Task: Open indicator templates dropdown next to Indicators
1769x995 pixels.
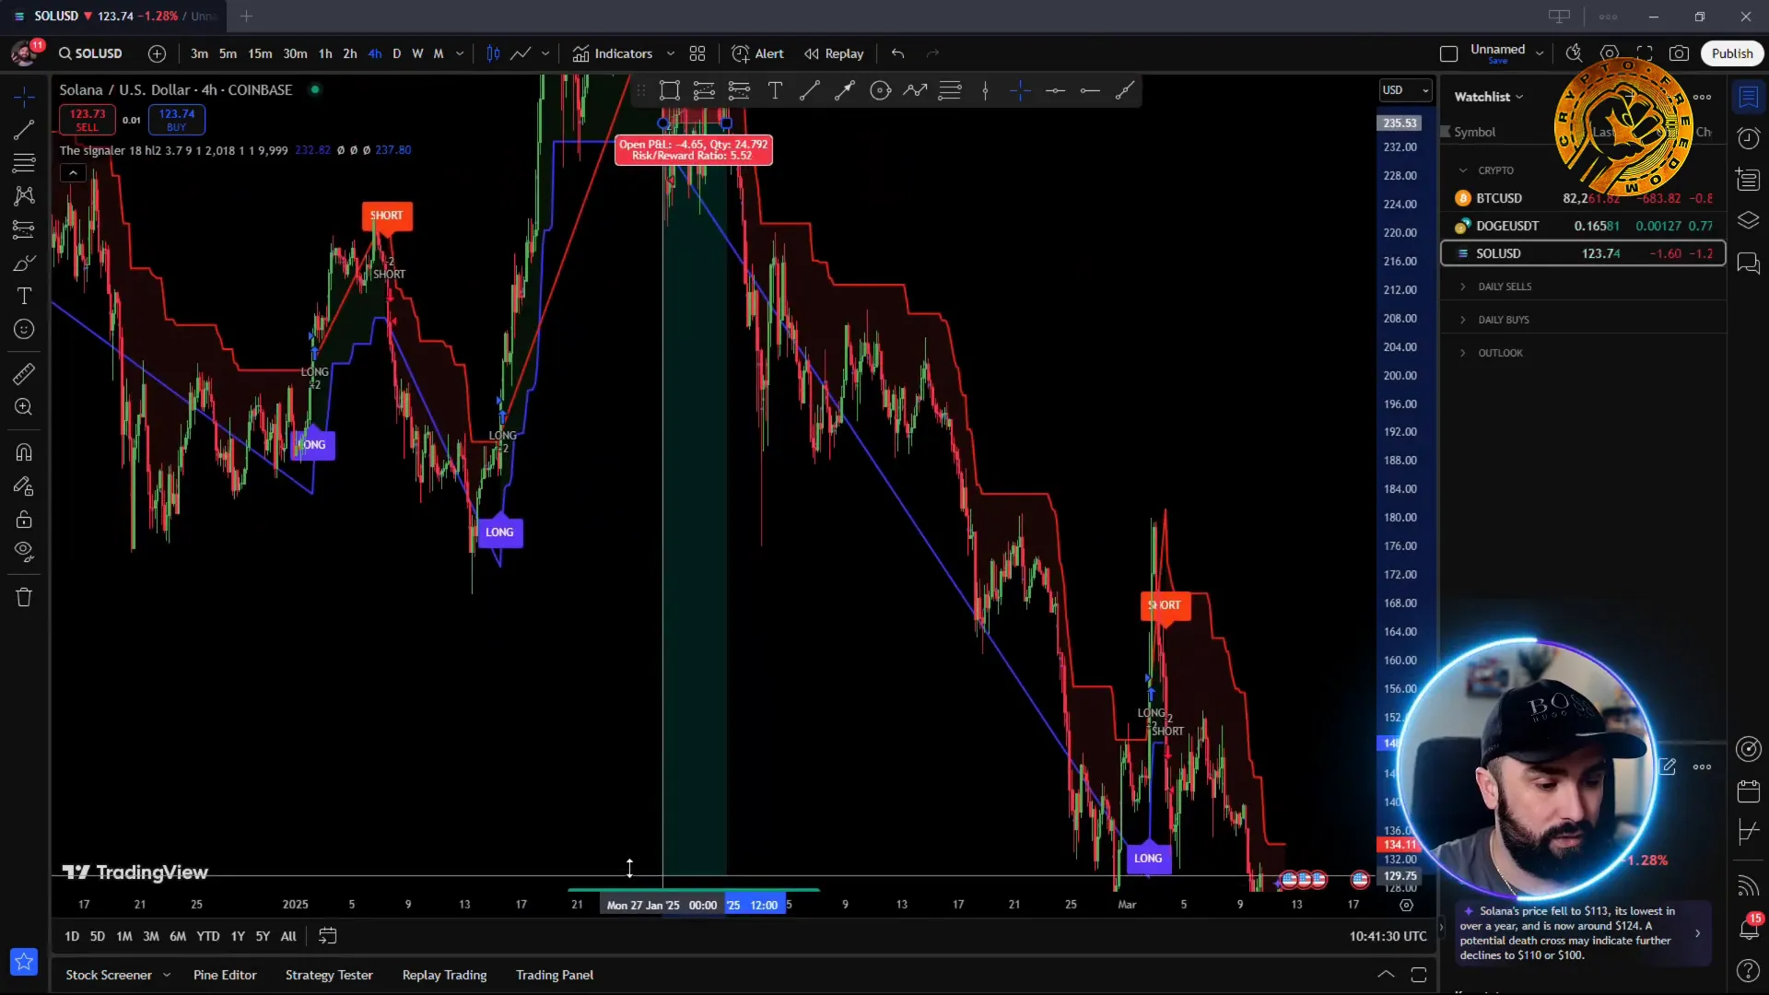Action: (x=671, y=53)
